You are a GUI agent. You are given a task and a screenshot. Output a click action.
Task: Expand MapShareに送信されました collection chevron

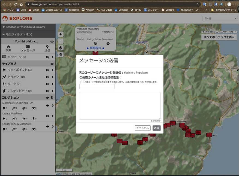53,105
